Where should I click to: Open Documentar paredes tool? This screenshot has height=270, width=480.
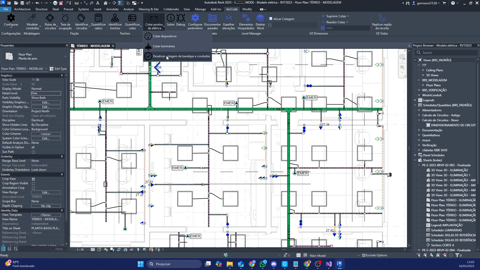(x=212, y=18)
